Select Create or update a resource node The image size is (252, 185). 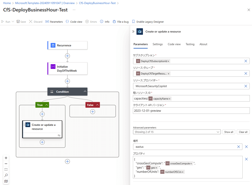pyautogui.click(x=42, y=129)
